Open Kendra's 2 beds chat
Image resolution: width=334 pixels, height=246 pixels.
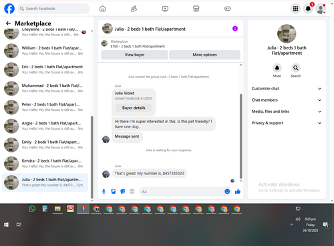[45, 164]
